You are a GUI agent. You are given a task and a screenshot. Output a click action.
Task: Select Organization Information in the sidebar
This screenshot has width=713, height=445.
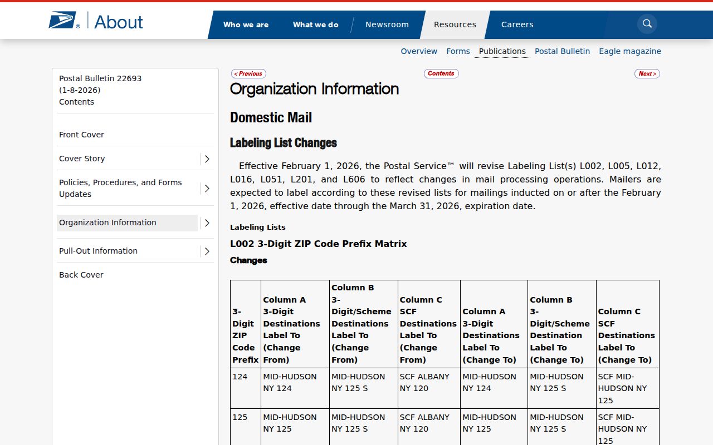127,222
